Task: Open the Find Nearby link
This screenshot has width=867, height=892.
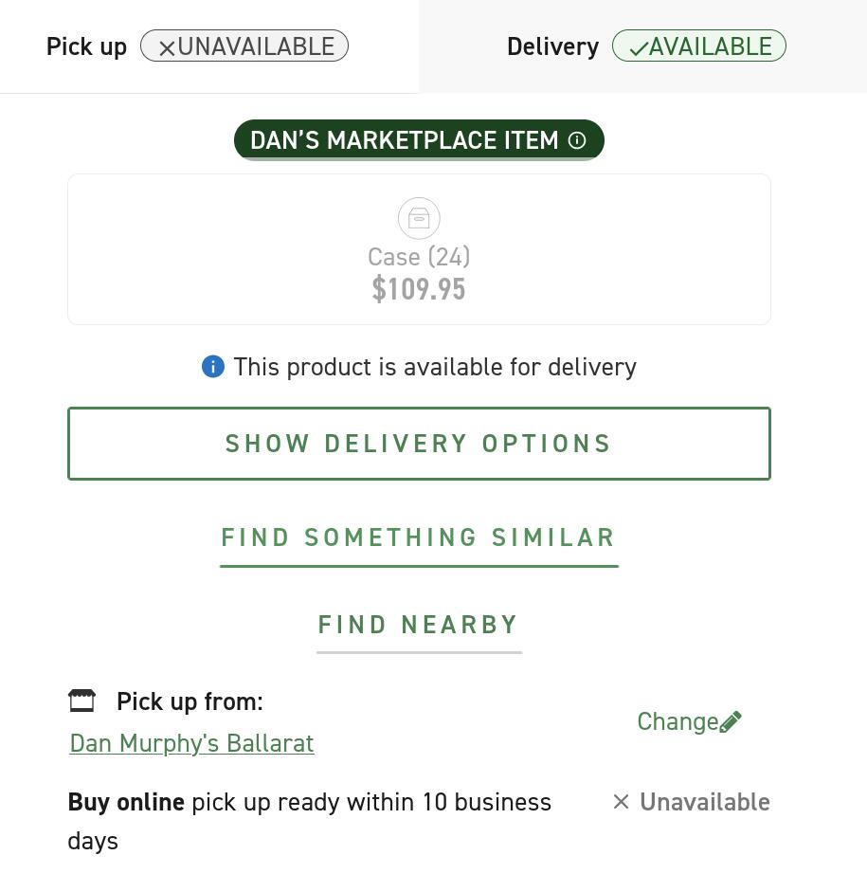Action: (x=419, y=625)
